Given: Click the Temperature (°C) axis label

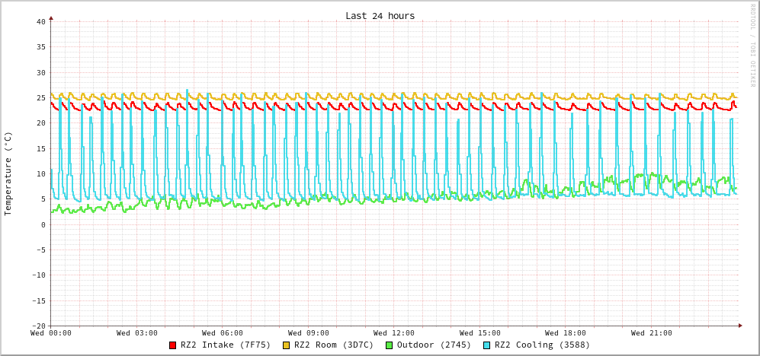Looking at the screenshot, I should pos(8,173).
